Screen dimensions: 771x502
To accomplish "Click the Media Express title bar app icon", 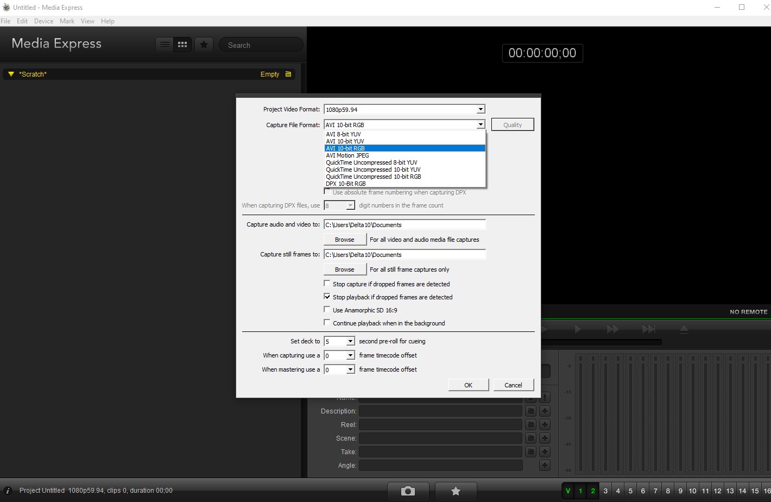I will tap(7, 7).
